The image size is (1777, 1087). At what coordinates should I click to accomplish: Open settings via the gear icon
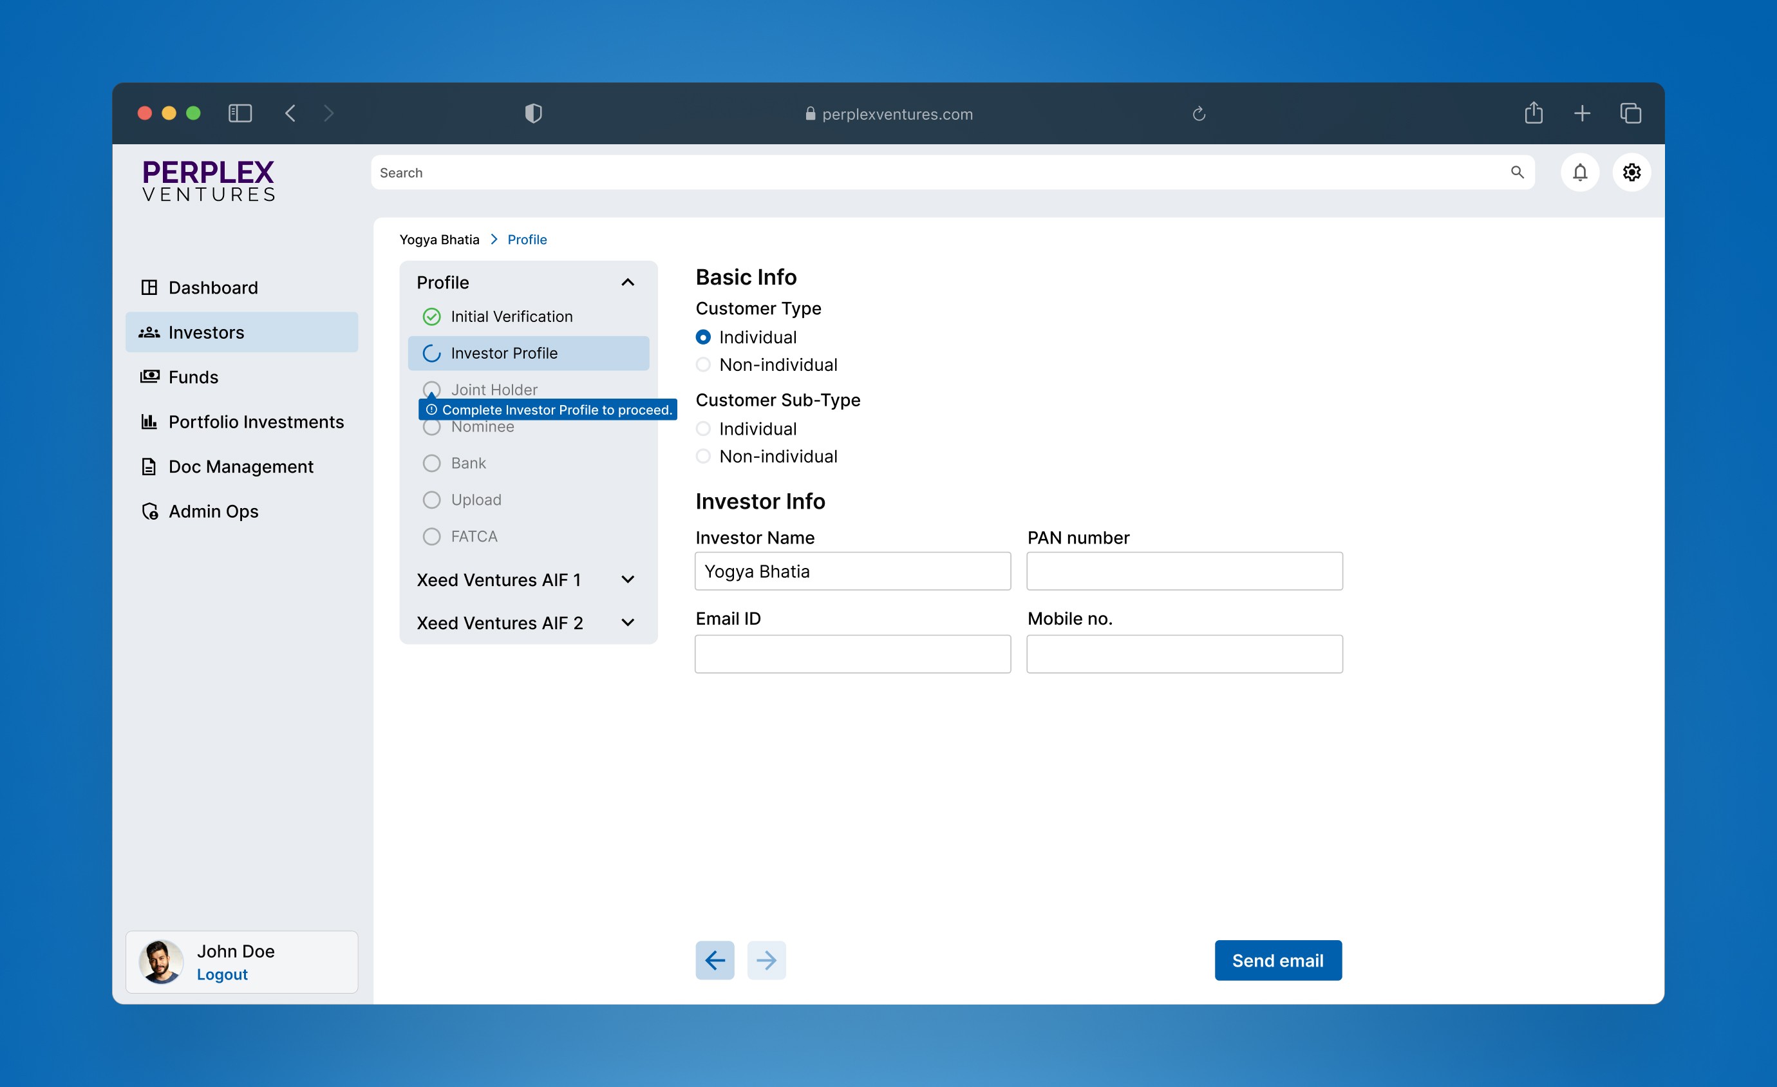[x=1631, y=173]
